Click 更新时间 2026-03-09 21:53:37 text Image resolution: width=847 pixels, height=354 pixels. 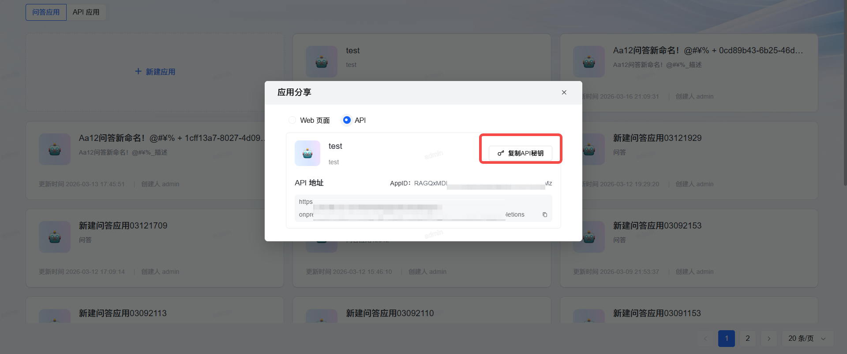tap(616, 272)
